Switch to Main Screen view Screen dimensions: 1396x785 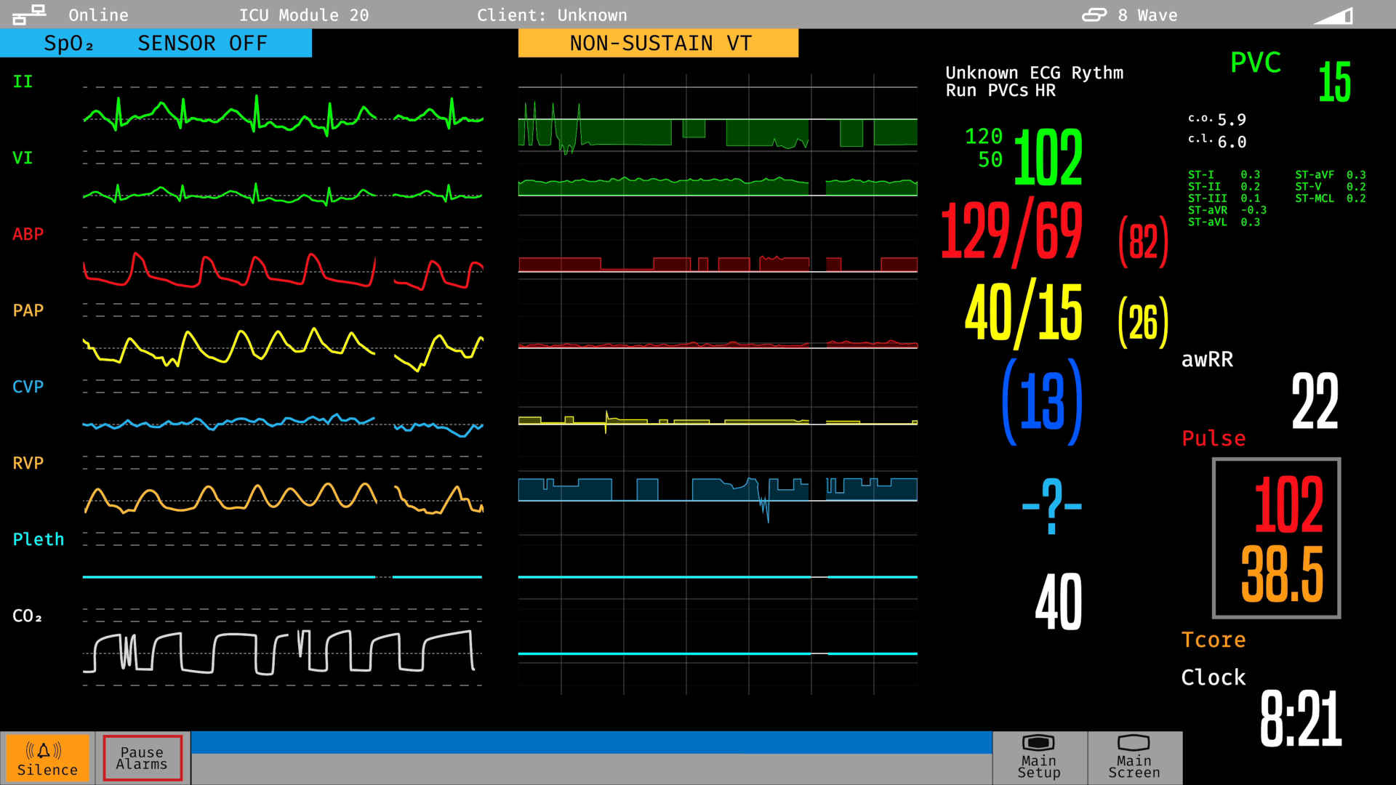(1134, 757)
